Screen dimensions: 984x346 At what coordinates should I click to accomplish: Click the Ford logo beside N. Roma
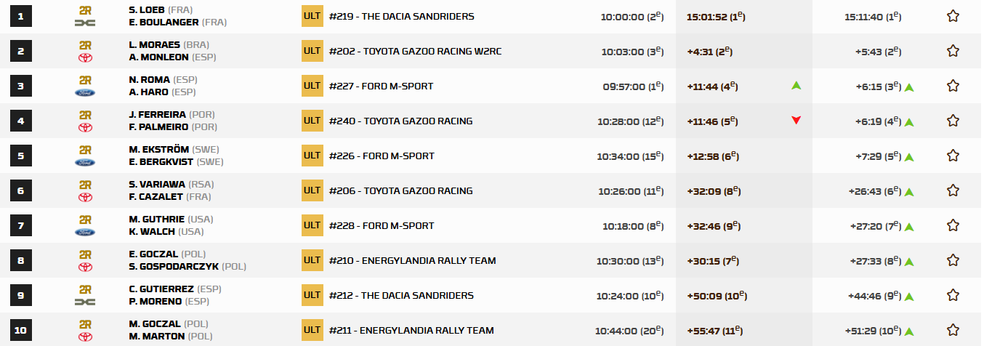pos(85,92)
